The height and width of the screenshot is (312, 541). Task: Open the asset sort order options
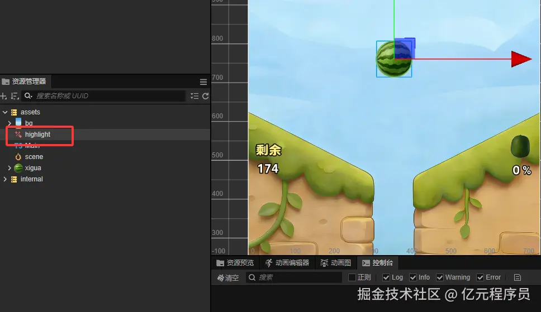(15, 96)
